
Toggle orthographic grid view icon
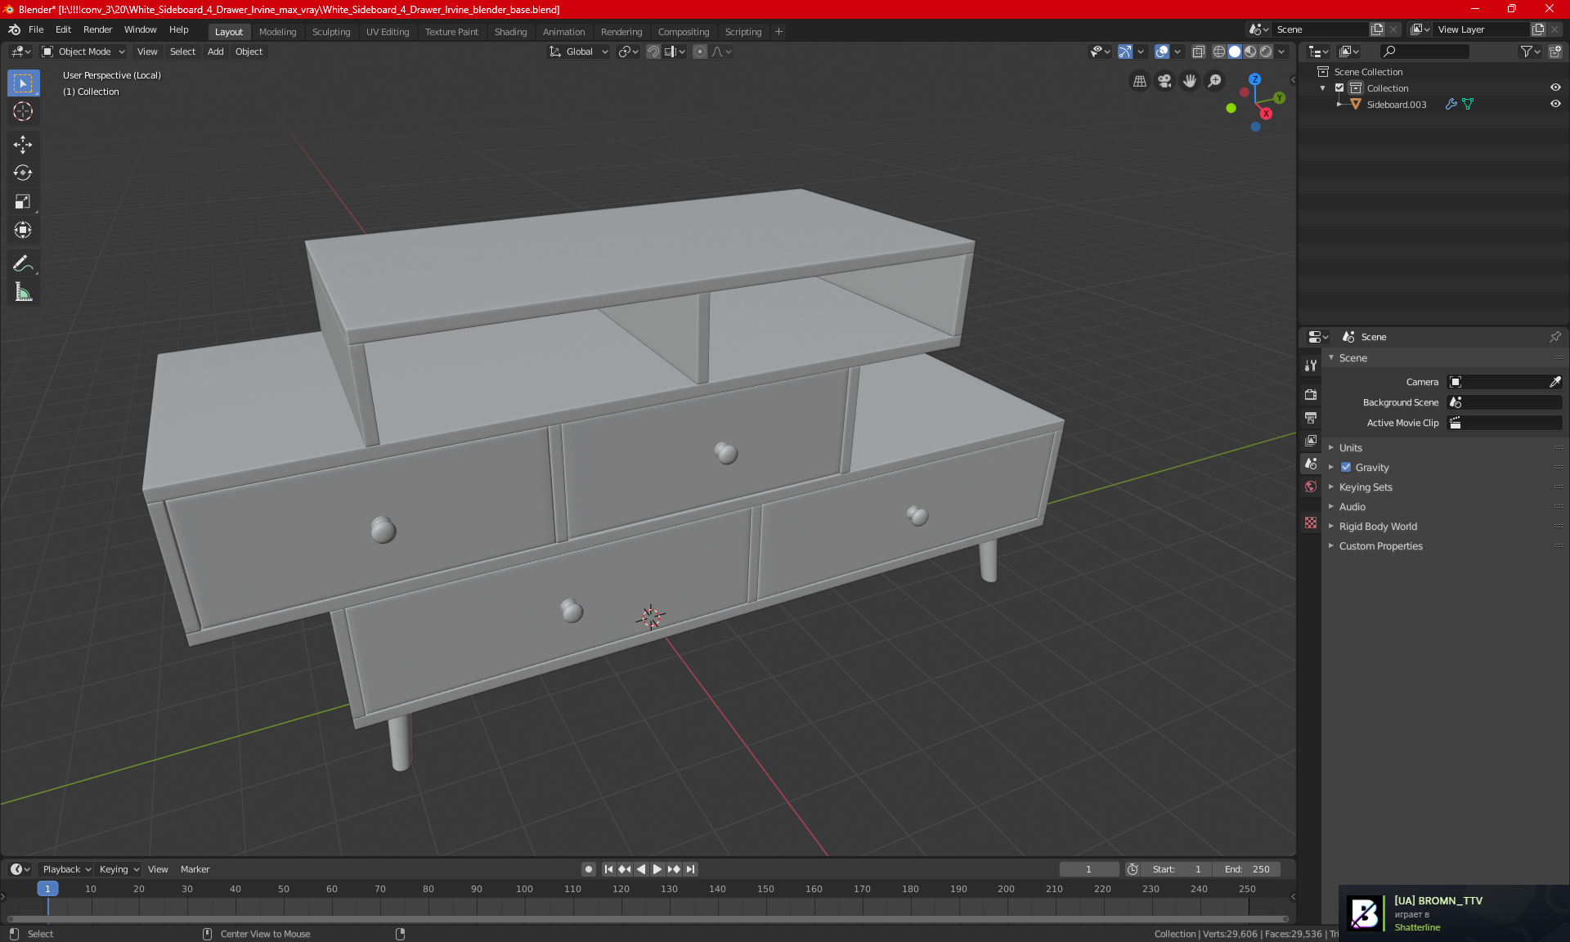click(1139, 81)
